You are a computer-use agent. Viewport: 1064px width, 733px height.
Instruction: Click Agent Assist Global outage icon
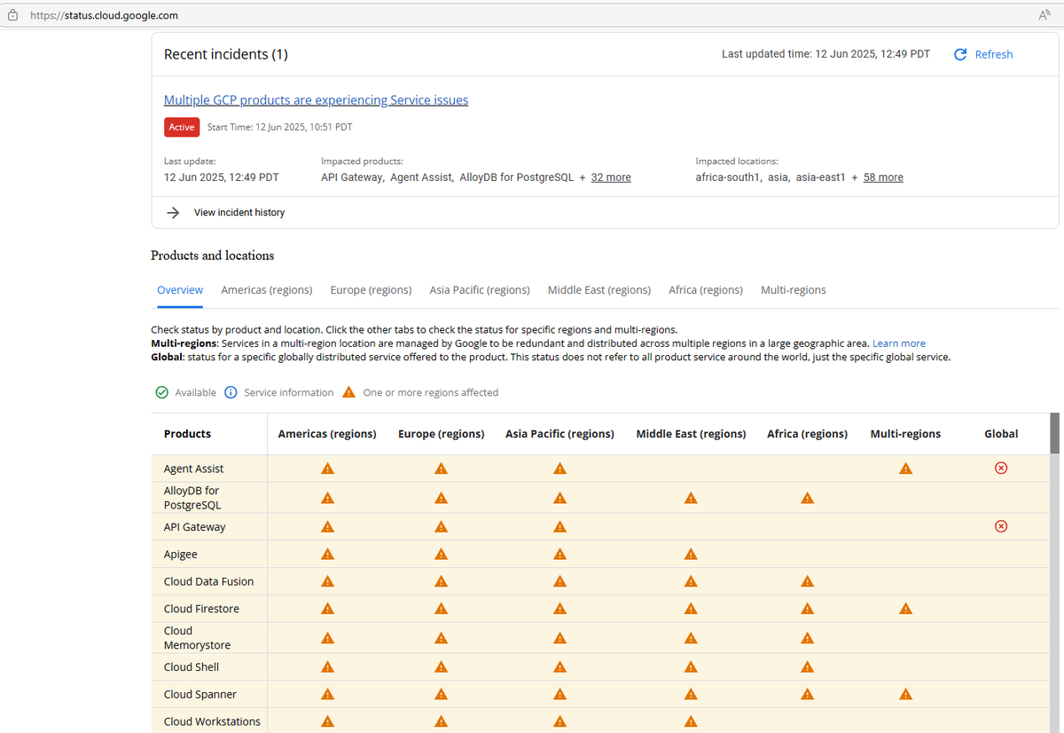[1001, 469]
